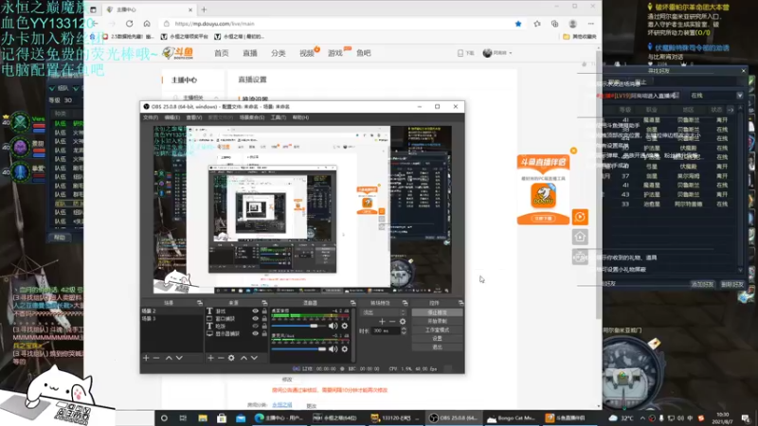The image size is (758, 426).
Task: Toggle visibility of third text source
Action: pyautogui.click(x=255, y=326)
